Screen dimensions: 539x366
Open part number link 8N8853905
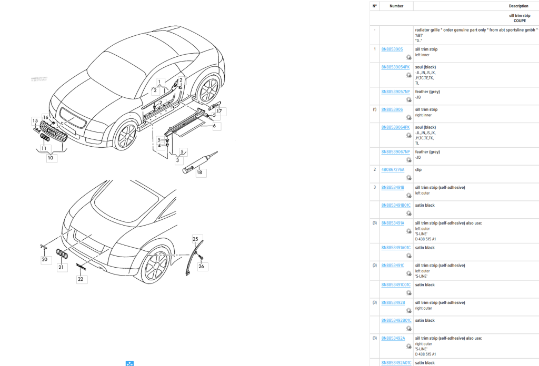[392, 49]
